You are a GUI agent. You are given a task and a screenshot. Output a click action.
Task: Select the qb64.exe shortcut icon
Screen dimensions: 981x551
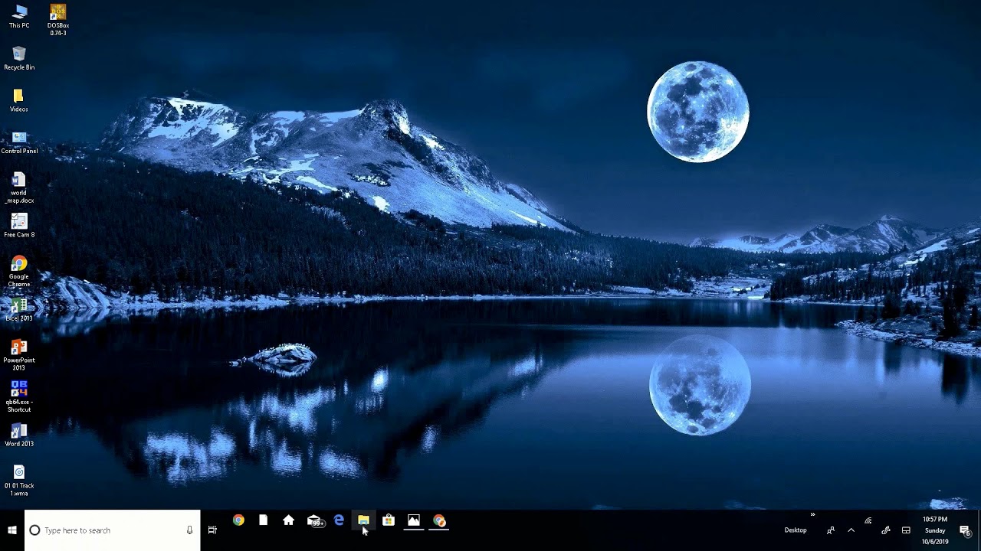19,397
